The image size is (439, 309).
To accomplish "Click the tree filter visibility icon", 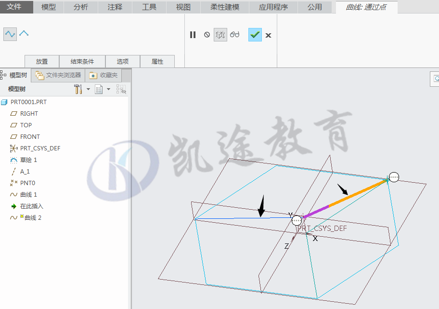I will pos(121,89).
